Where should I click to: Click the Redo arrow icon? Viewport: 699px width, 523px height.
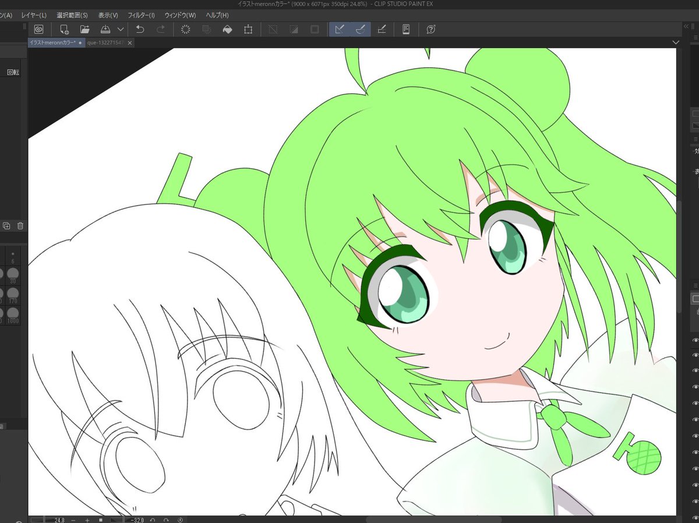(x=161, y=29)
